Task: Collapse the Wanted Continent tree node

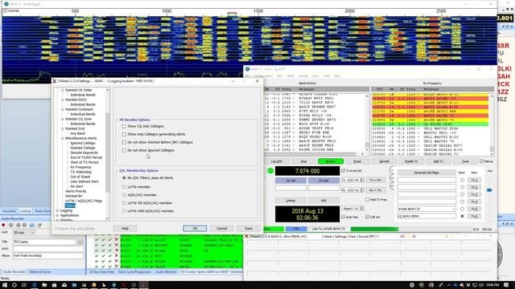Action: point(62,109)
